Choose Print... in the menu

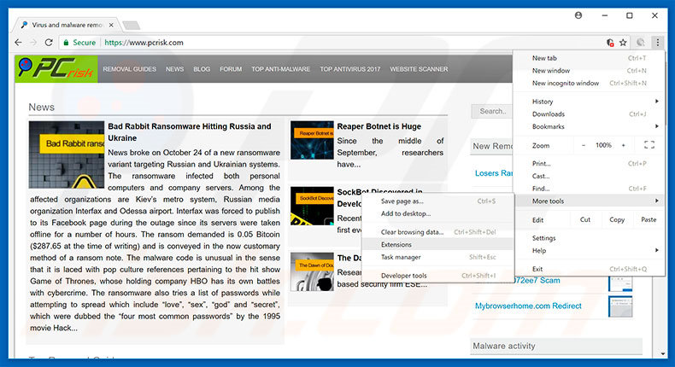[x=589, y=163]
